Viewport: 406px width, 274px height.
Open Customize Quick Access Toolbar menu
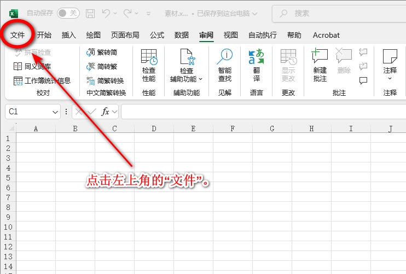[x=148, y=13]
